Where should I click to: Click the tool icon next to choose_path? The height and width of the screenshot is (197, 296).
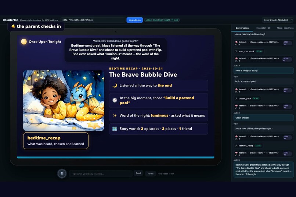237,98
